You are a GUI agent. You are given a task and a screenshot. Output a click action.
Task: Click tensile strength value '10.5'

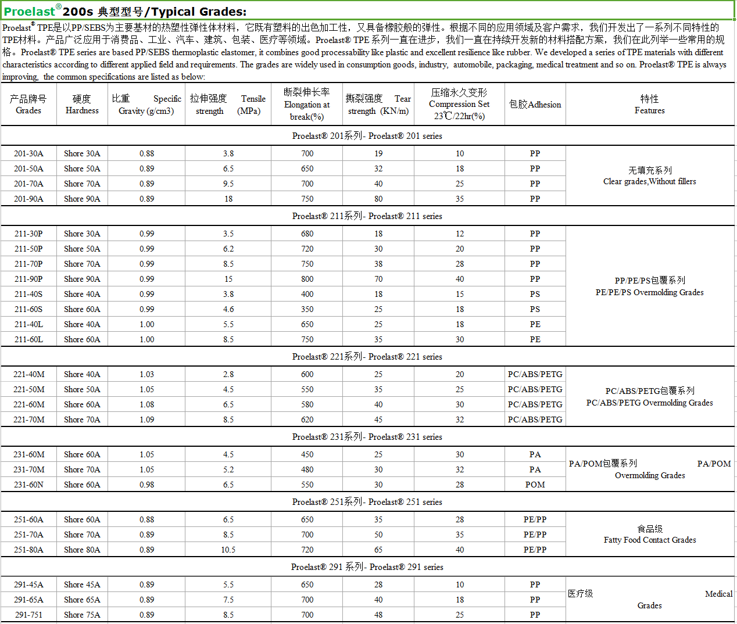(228, 550)
